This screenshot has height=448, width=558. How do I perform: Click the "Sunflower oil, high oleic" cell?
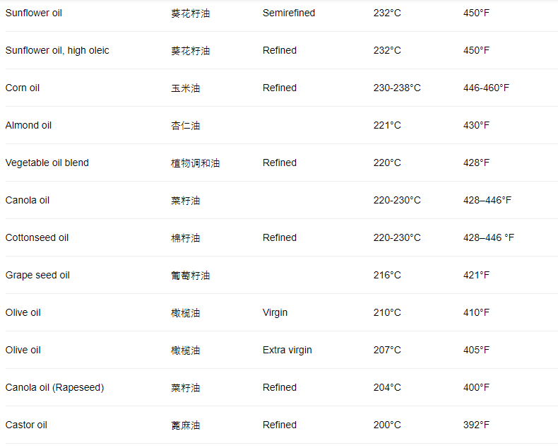tap(57, 50)
